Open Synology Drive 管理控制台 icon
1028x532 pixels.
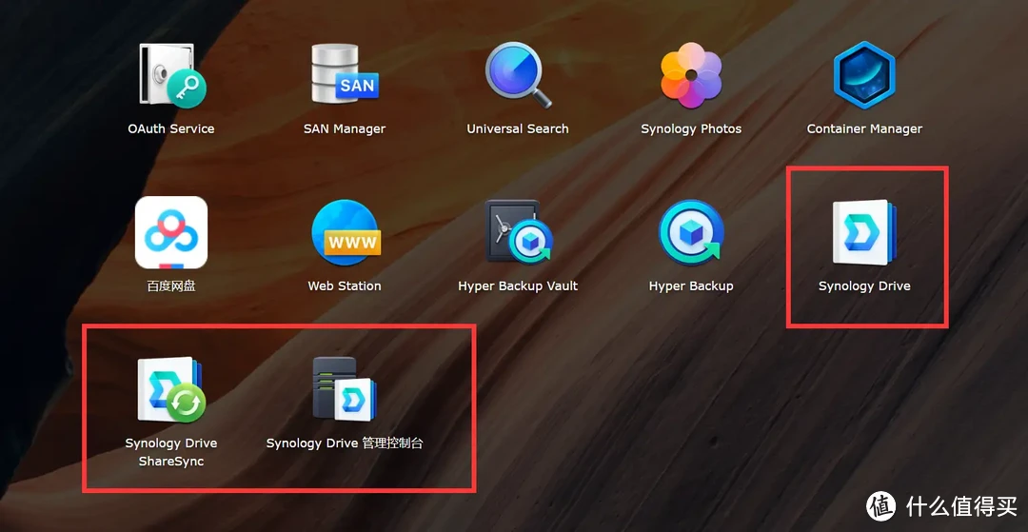tap(345, 389)
